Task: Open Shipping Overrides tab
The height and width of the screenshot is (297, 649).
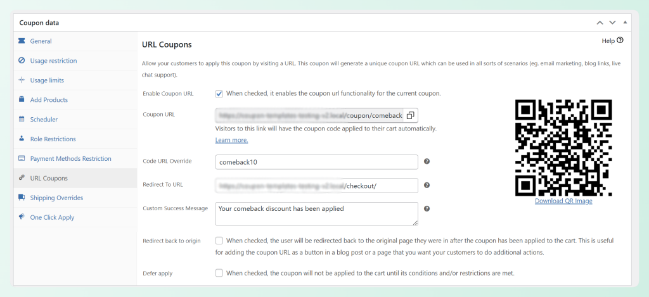Action: pyautogui.click(x=75, y=198)
